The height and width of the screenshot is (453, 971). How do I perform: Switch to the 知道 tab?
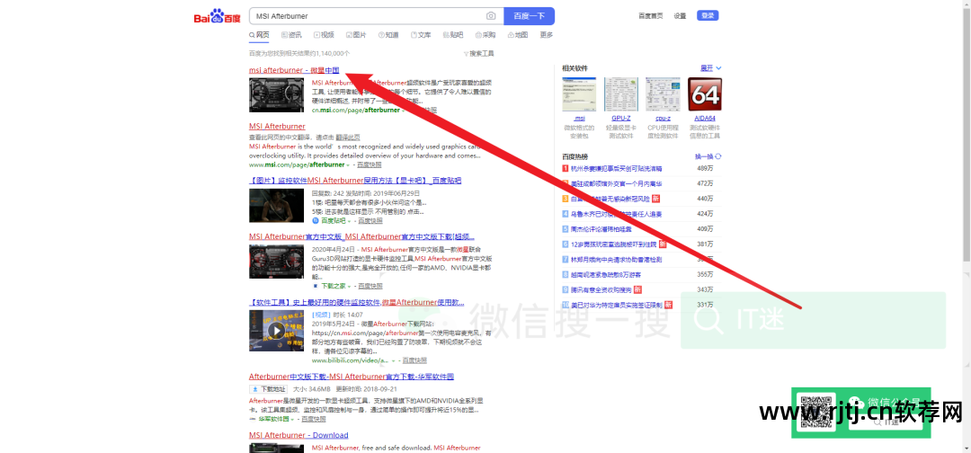click(x=388, y=35)
